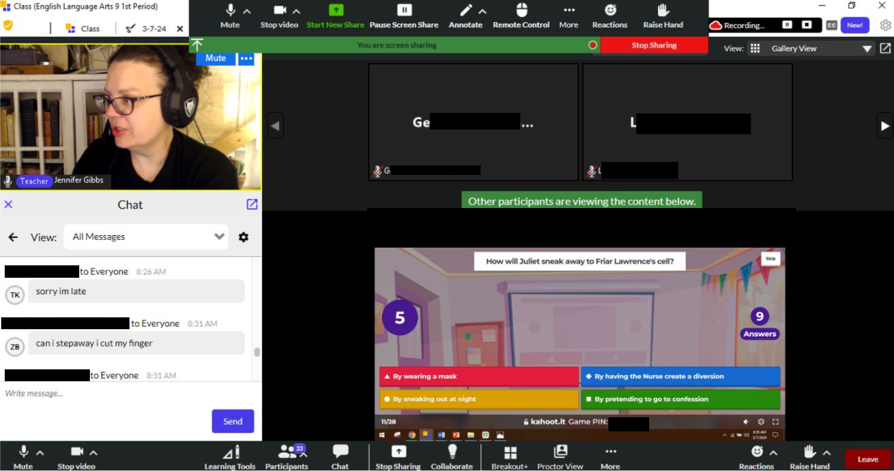Pause the cloud recording
Viewport: 894px width, 471px height.
point(789,25)
